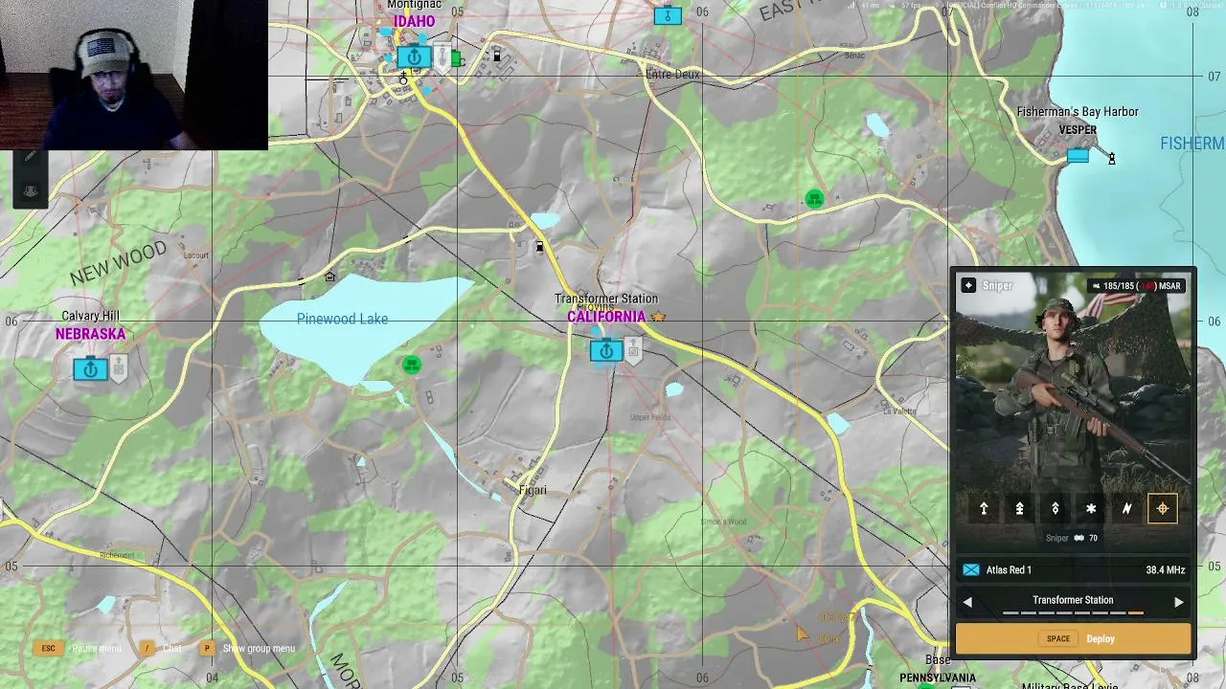
Task: Click the black fuel station icon near Montignac
Action: click(x=496, y=56)
